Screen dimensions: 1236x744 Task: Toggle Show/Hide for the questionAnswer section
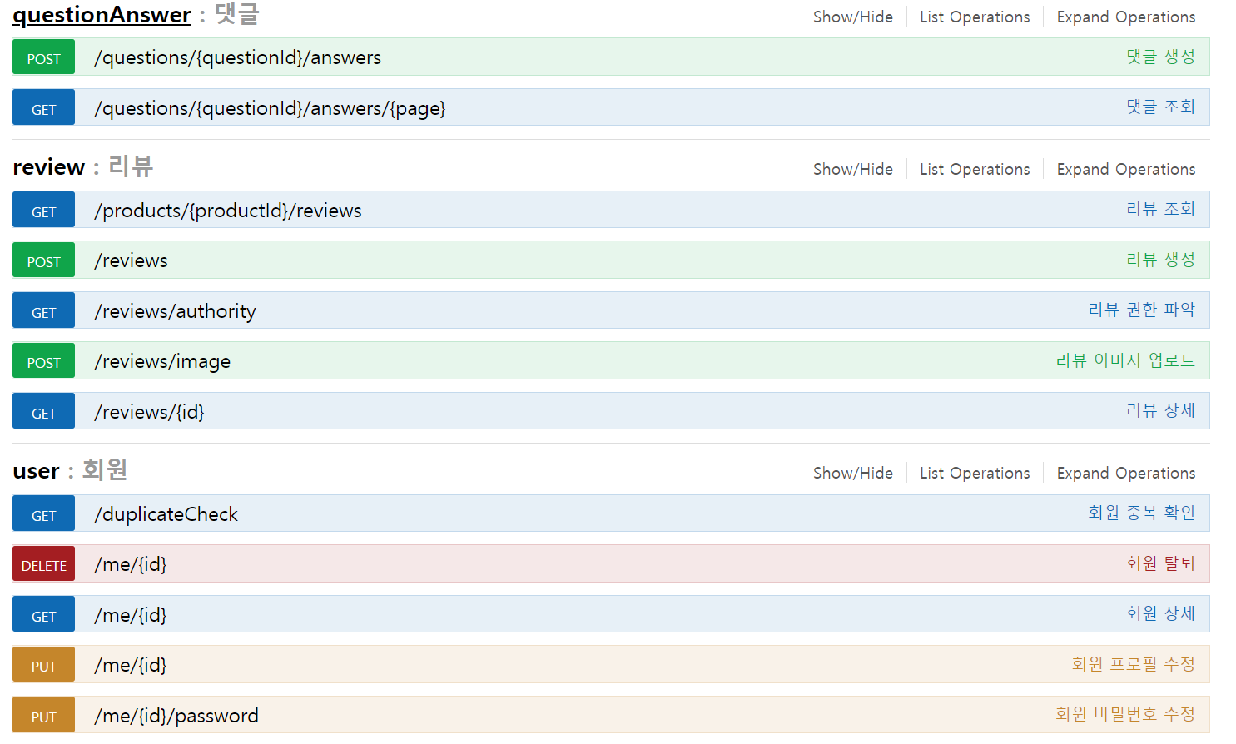click(853, 16)
